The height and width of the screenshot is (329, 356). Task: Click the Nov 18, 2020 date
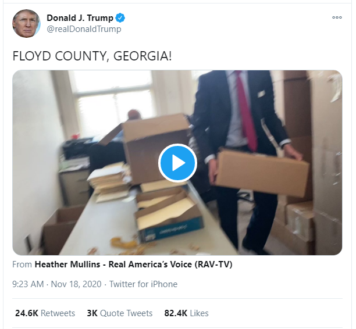(76, 284)
